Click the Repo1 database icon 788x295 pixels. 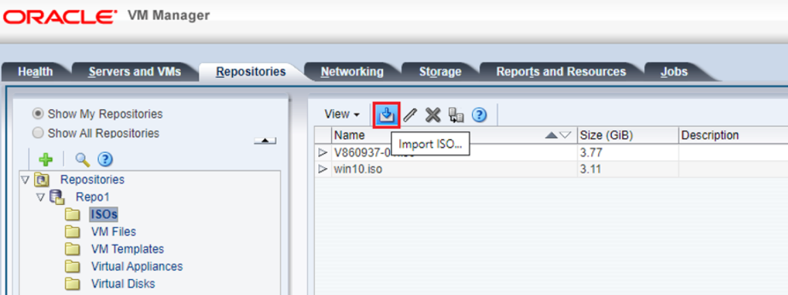56,197
